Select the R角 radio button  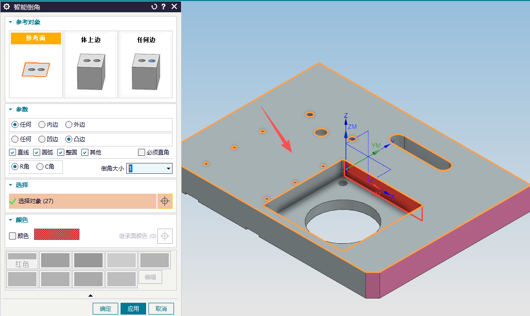click(x=15, y=166)
